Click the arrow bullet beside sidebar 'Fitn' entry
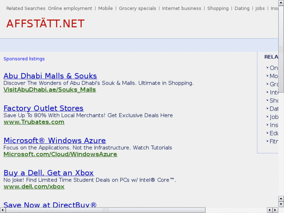 point(267,141)
